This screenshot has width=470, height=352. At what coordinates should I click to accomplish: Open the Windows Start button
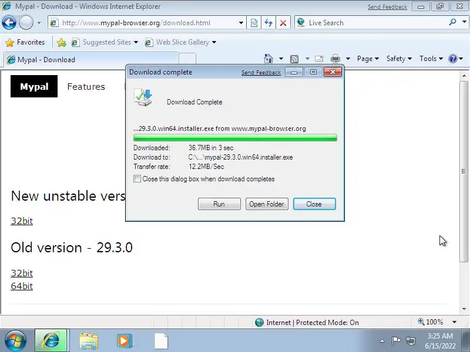pos(15,340)
